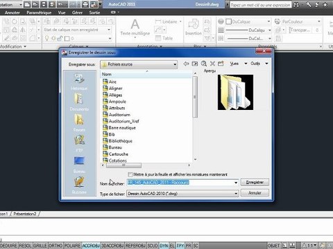Toggle SCUD in status bar
333x249 pixels.
[153, 246]
